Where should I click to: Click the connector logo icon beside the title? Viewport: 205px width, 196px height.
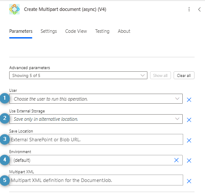14,9
